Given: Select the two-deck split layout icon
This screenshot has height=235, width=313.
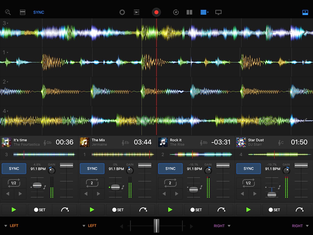Looking at the screenshot, I should pyautogui.click(x=189, y=12).
